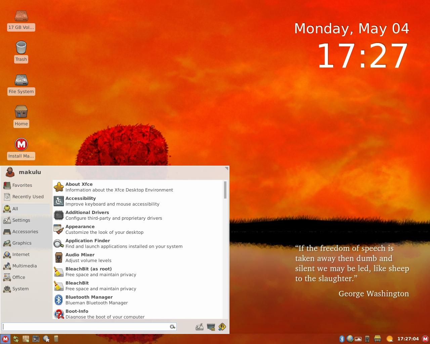
Task: Click the application list scrollbar
Action: (225, 190)
